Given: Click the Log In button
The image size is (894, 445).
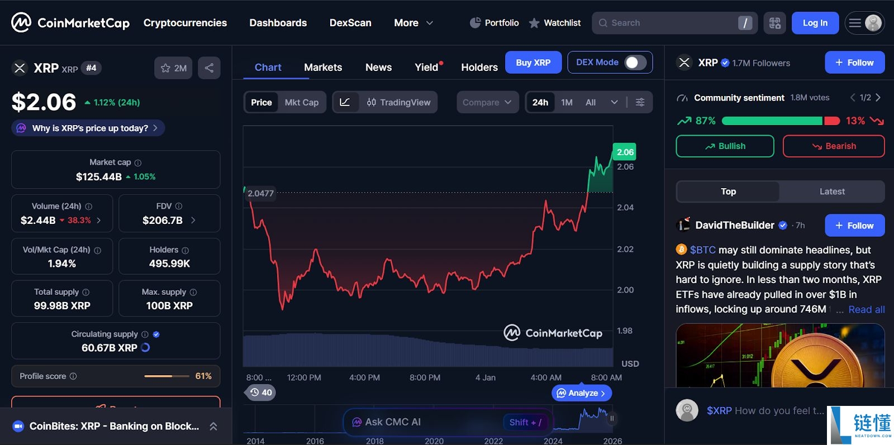Looking at the screenshot, I should [x=815, y=23].
